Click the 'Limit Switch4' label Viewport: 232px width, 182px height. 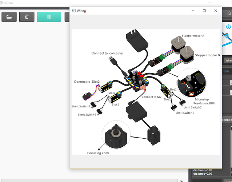pyautogui.click(x=87, y=115)
